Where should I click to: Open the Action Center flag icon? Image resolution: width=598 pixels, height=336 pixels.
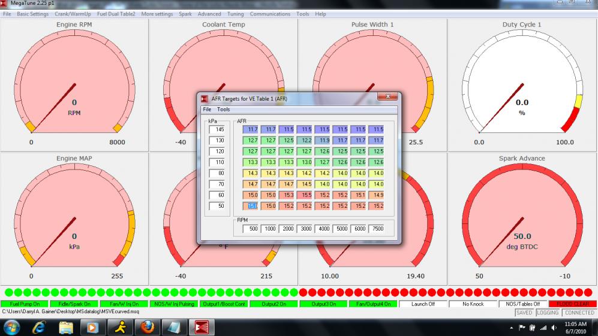522,328
